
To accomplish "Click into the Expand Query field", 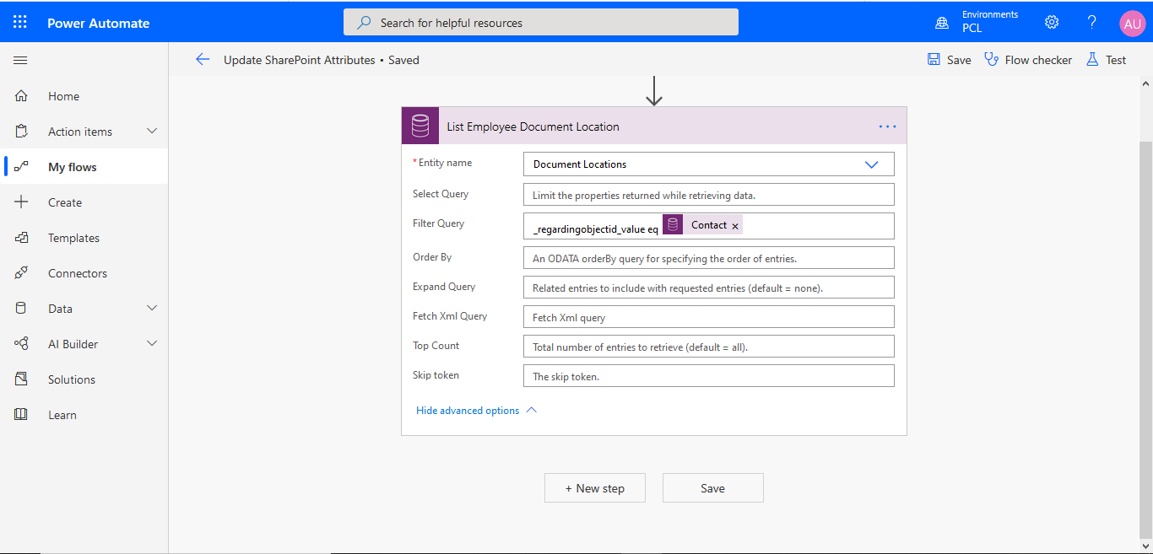I will pos(708,288).
